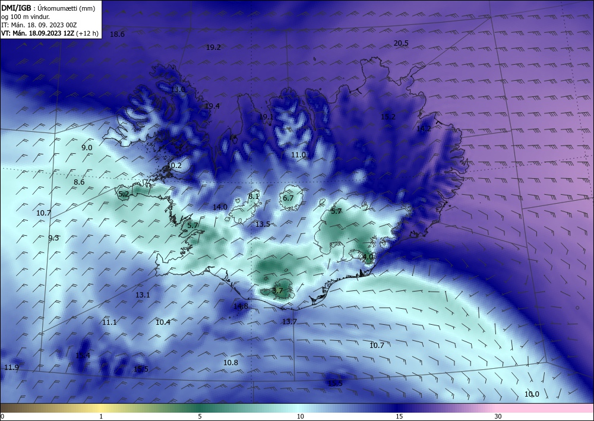Click the 14.0 value label
The height and width of the screenshot is (421, 594).
pyautogui.click(x=220, y=207)
